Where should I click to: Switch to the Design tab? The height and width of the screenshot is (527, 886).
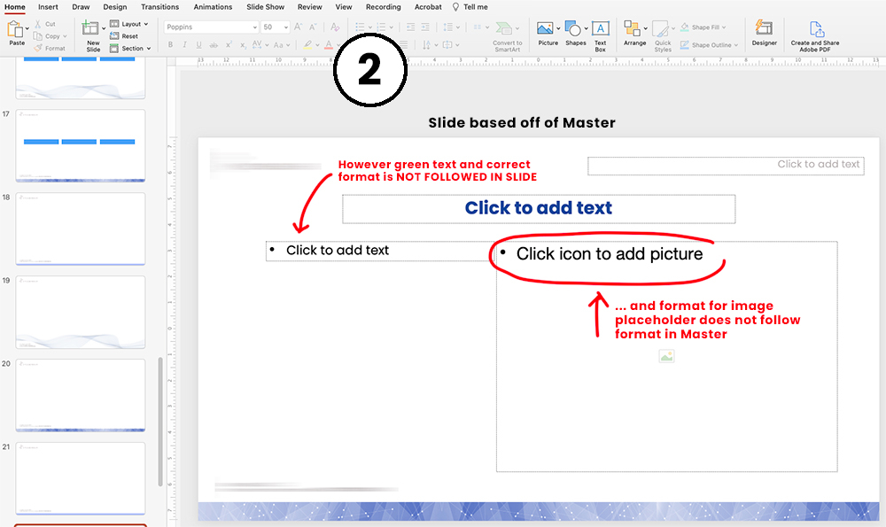coord(114,7)
